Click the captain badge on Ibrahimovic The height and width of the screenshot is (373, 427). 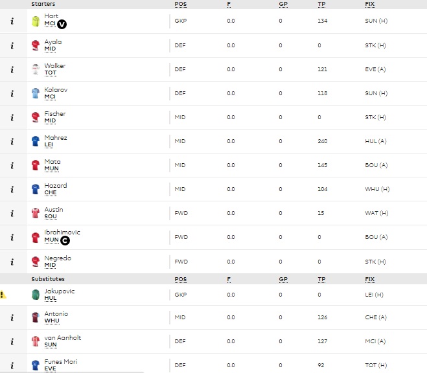[65, 241]
